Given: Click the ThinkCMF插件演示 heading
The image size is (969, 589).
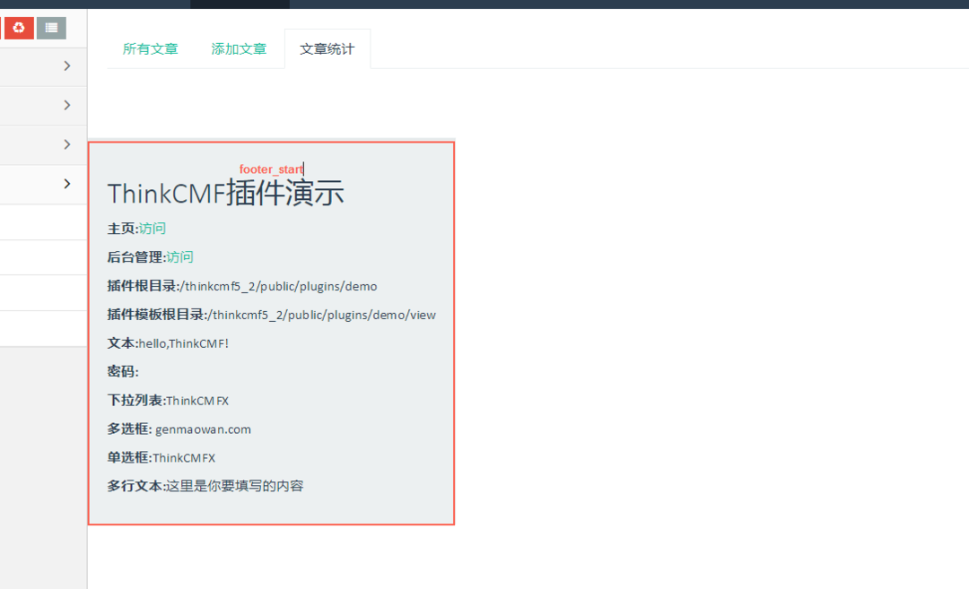Looking at the screenshot, I should click(225, 194).
